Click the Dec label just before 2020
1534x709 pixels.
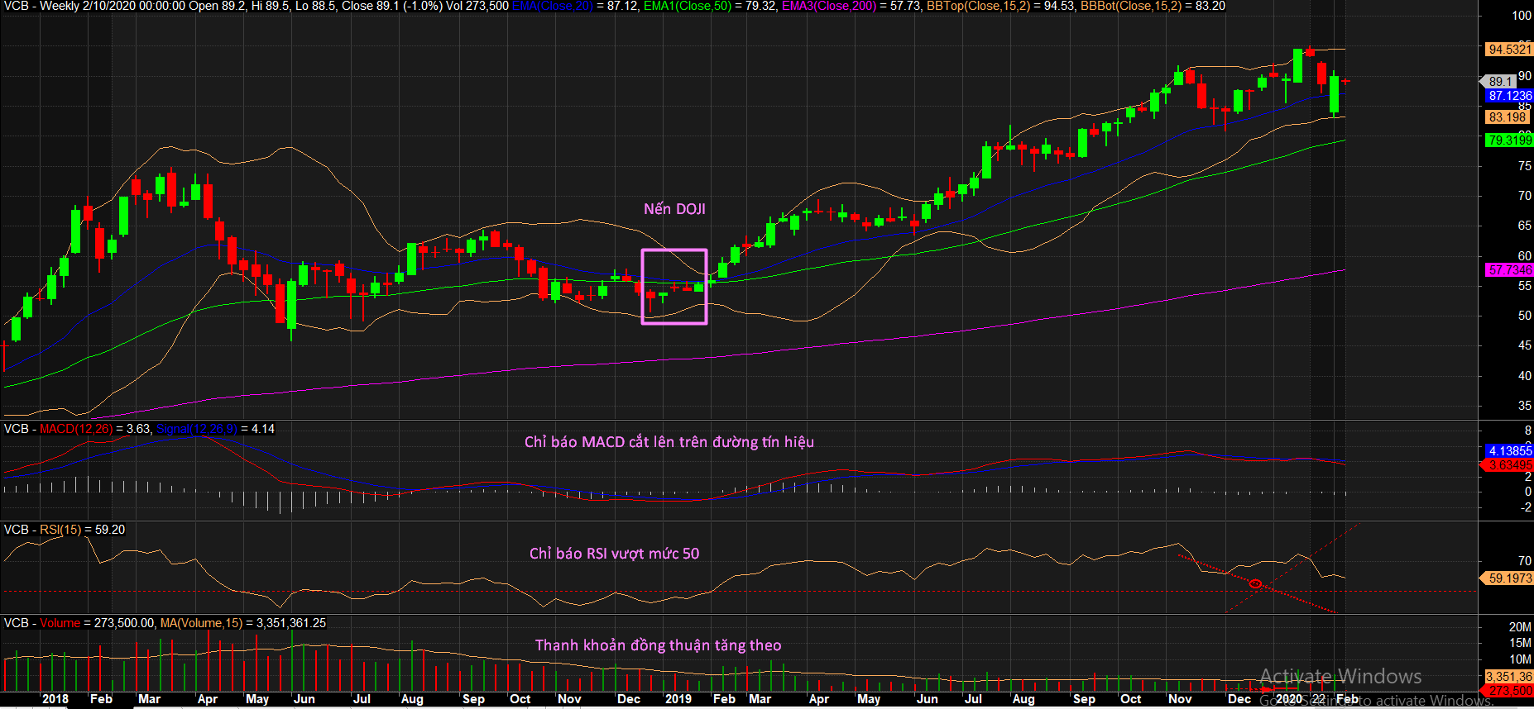click(x=1239, y=699)
